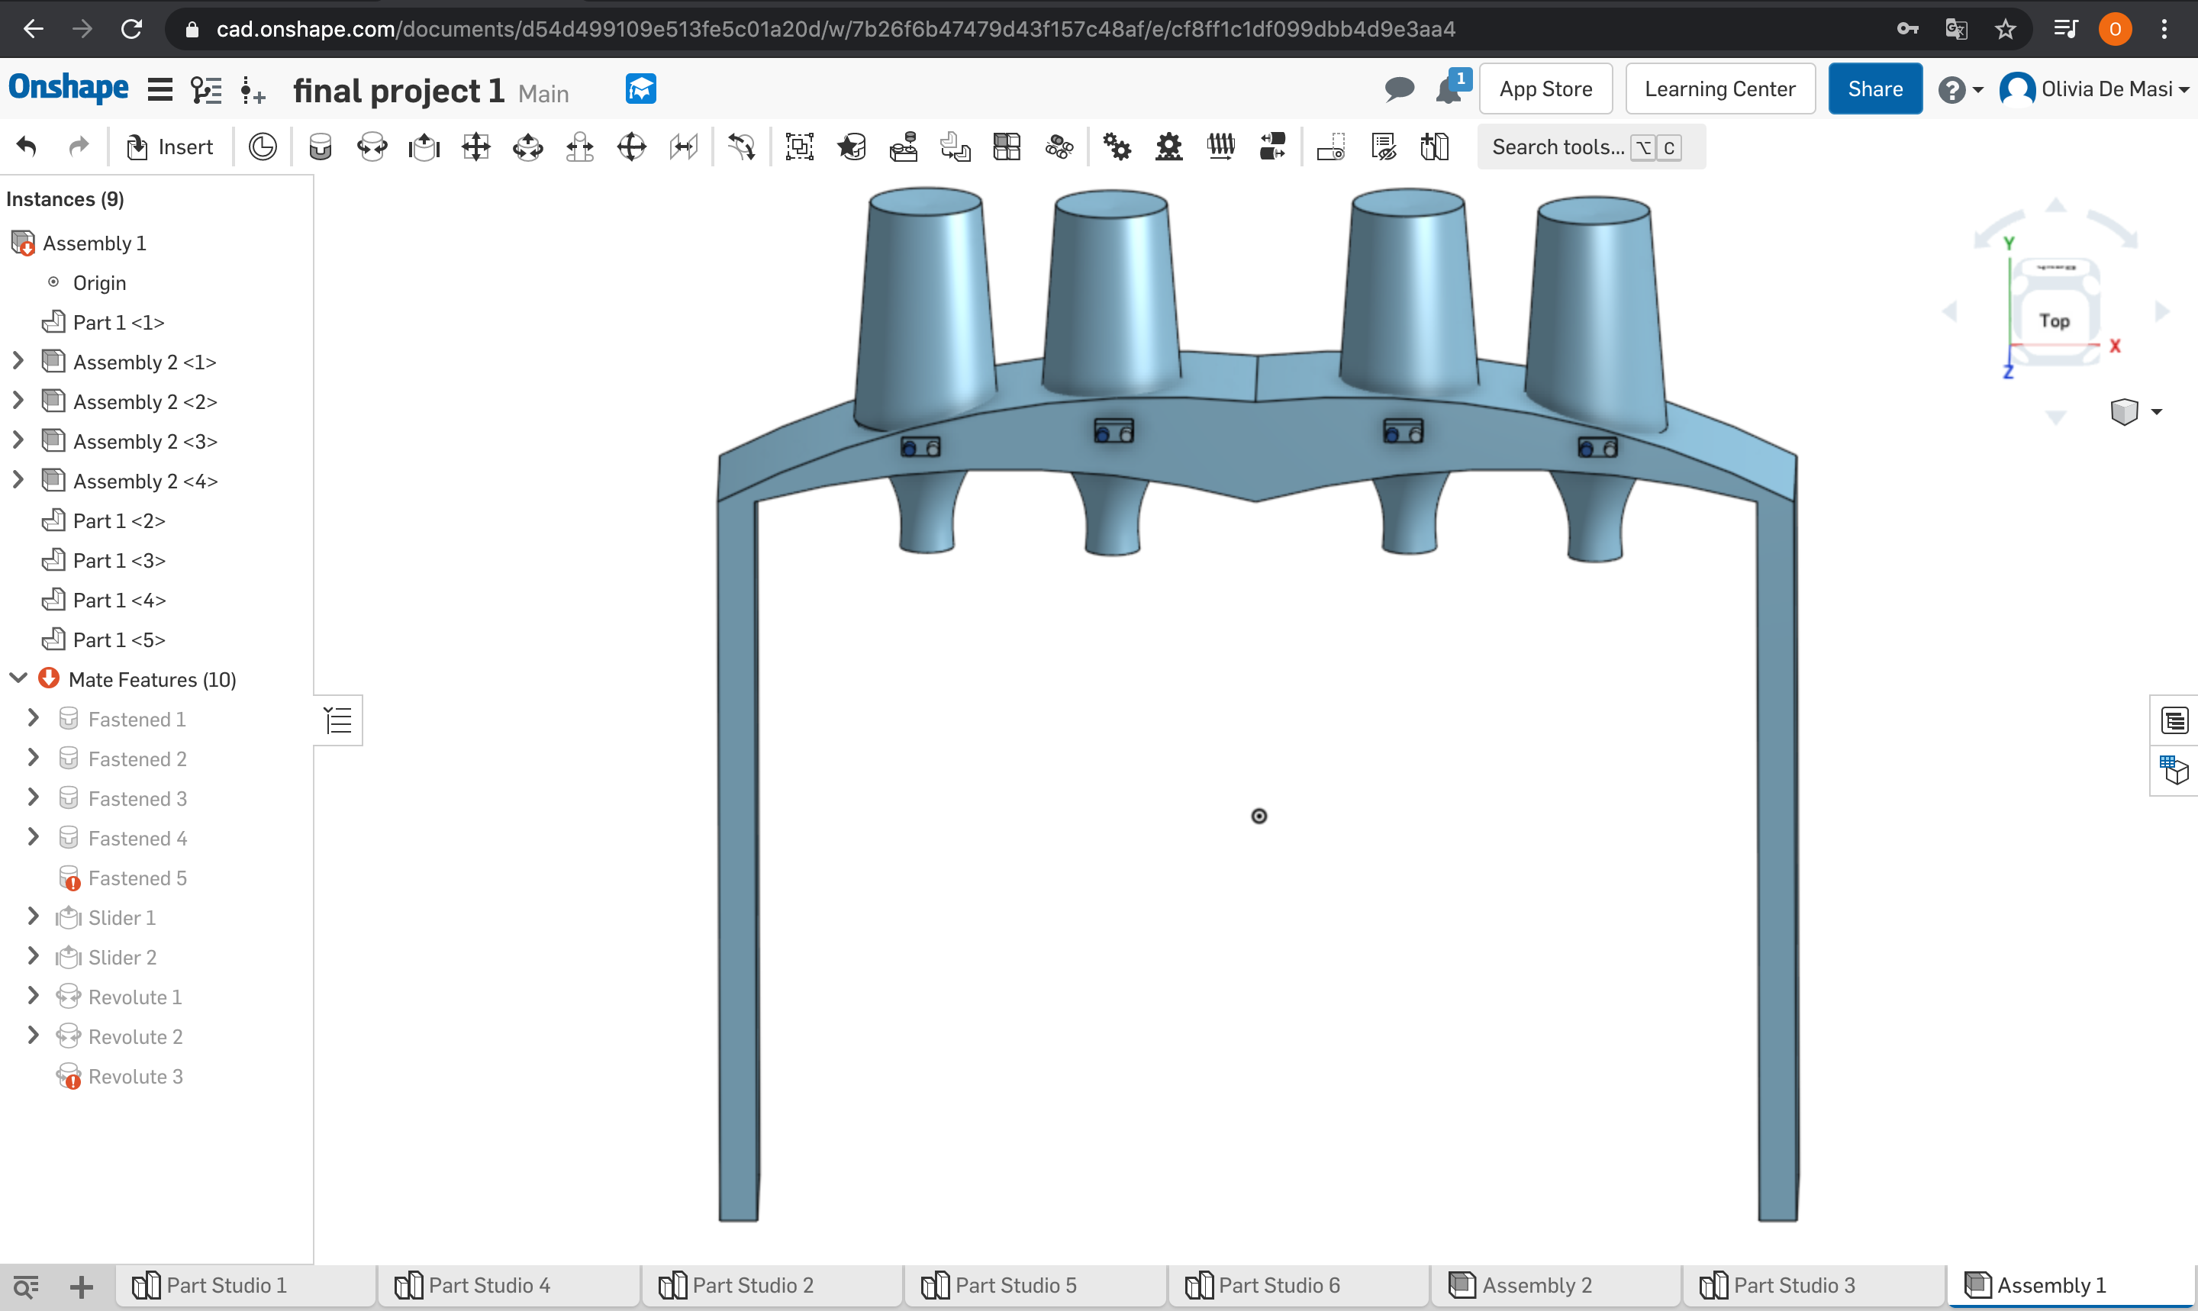
Task: Expand the Slider 1 mate
Action: pos(34,916)
